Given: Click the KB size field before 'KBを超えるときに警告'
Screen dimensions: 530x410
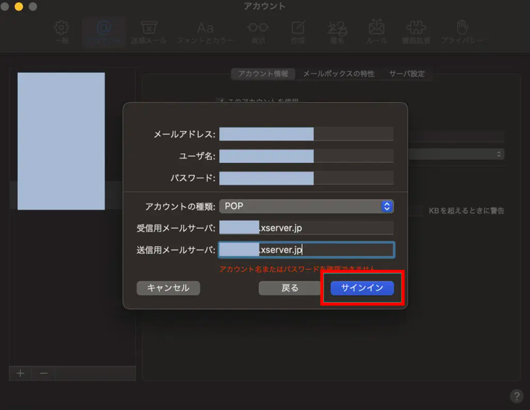Looking at the screenshot, I should coord(416,211).
